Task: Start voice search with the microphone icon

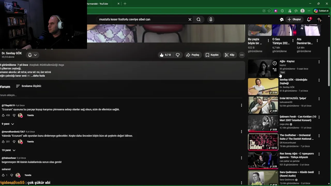Action: pos(211,19)
